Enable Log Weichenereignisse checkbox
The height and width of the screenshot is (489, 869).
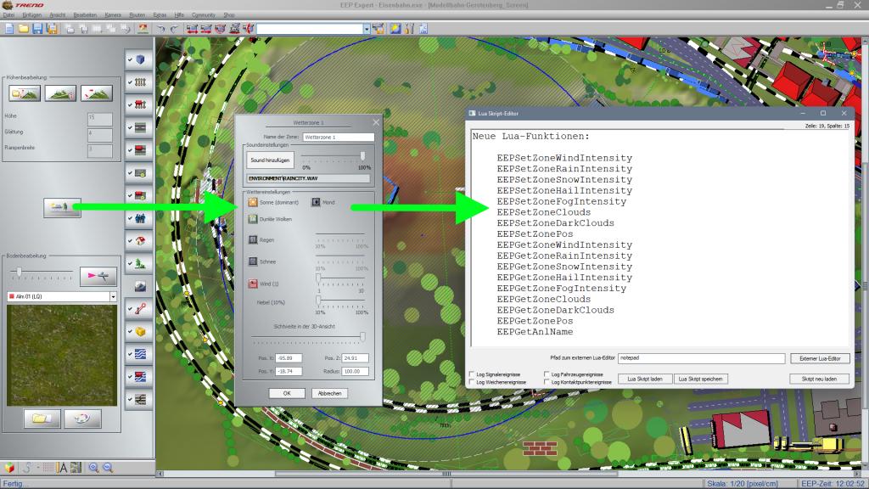coord(472,382)
